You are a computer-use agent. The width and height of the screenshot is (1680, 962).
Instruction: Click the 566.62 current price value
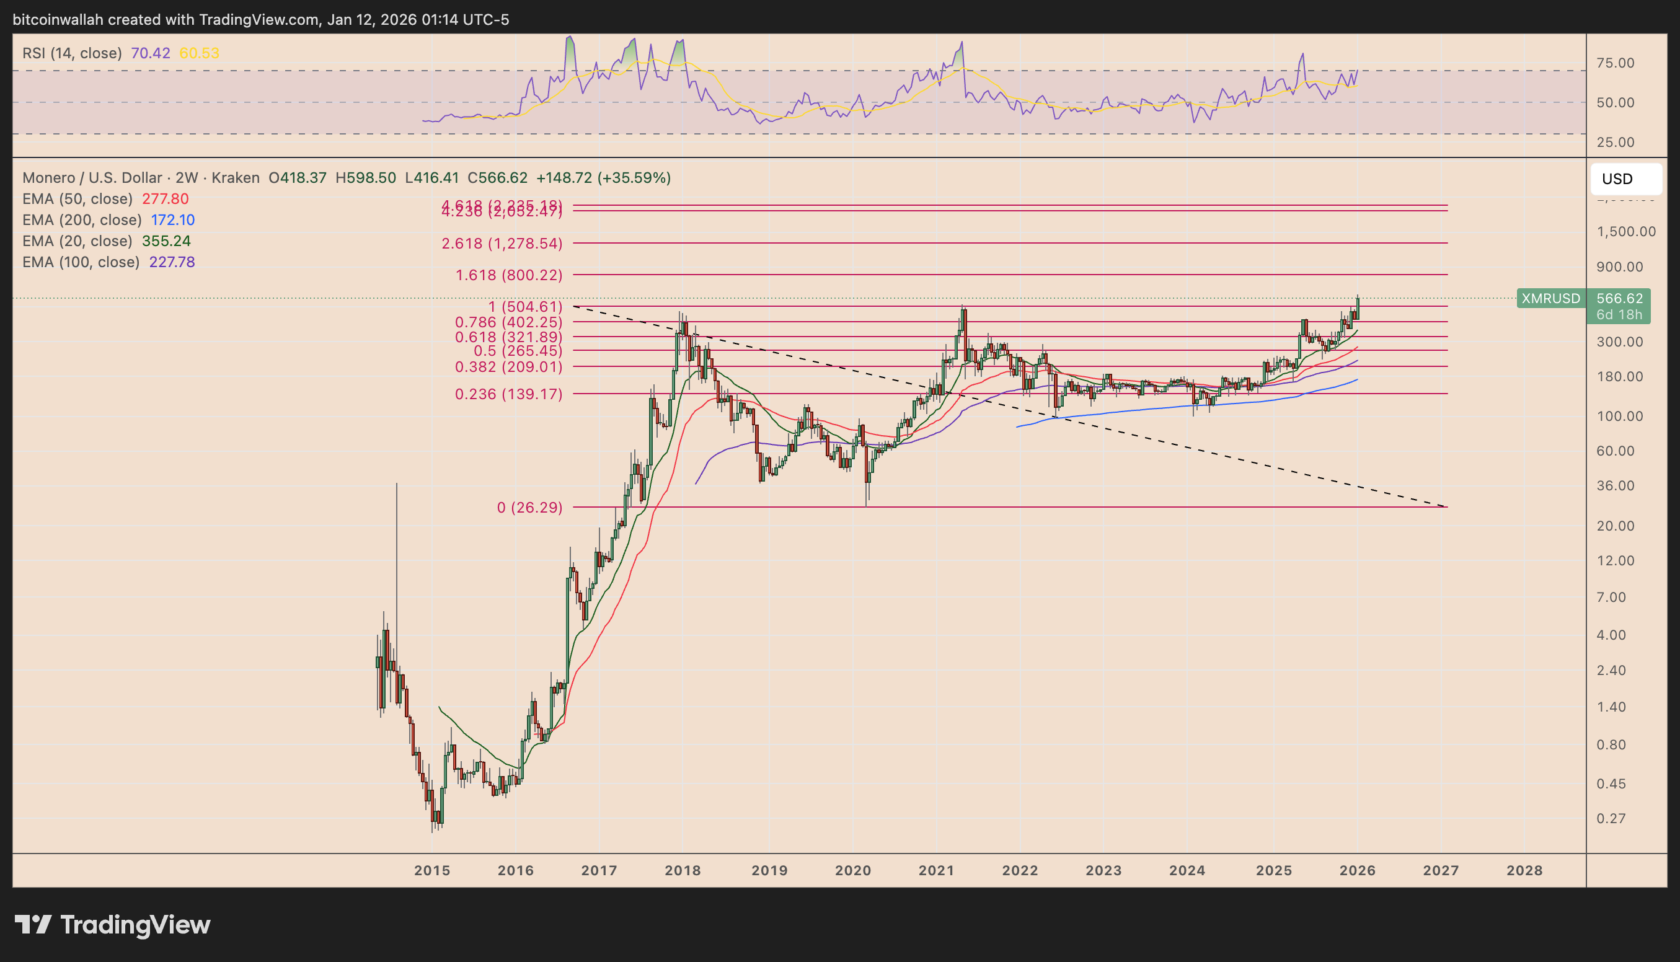[1619, 299]
